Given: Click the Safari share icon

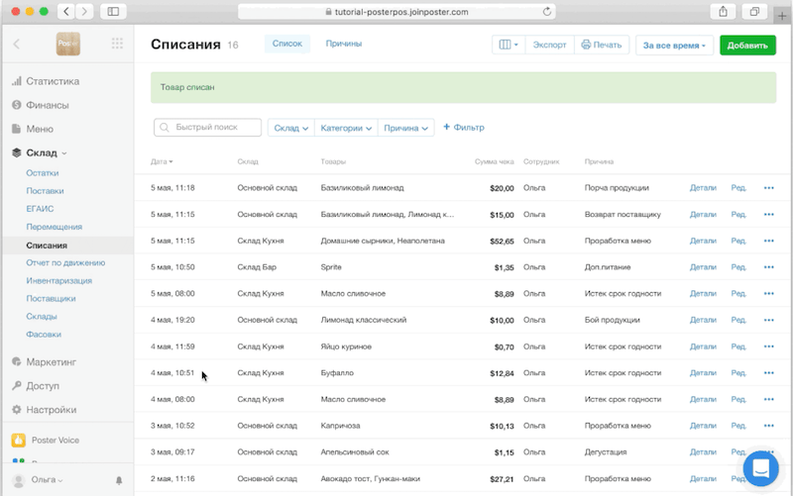Looking at the screenshot, I should coord(721,11).
